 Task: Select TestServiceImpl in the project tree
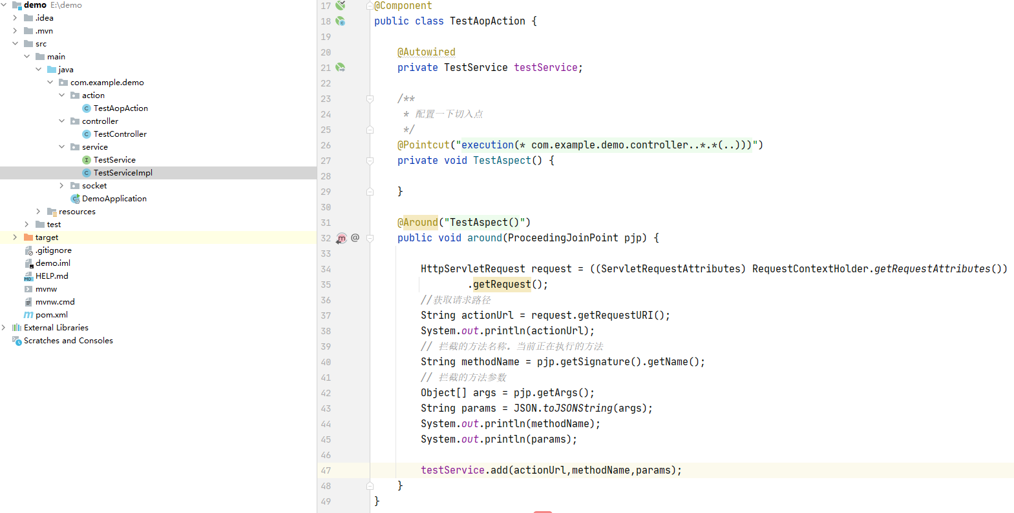(123, 173)
